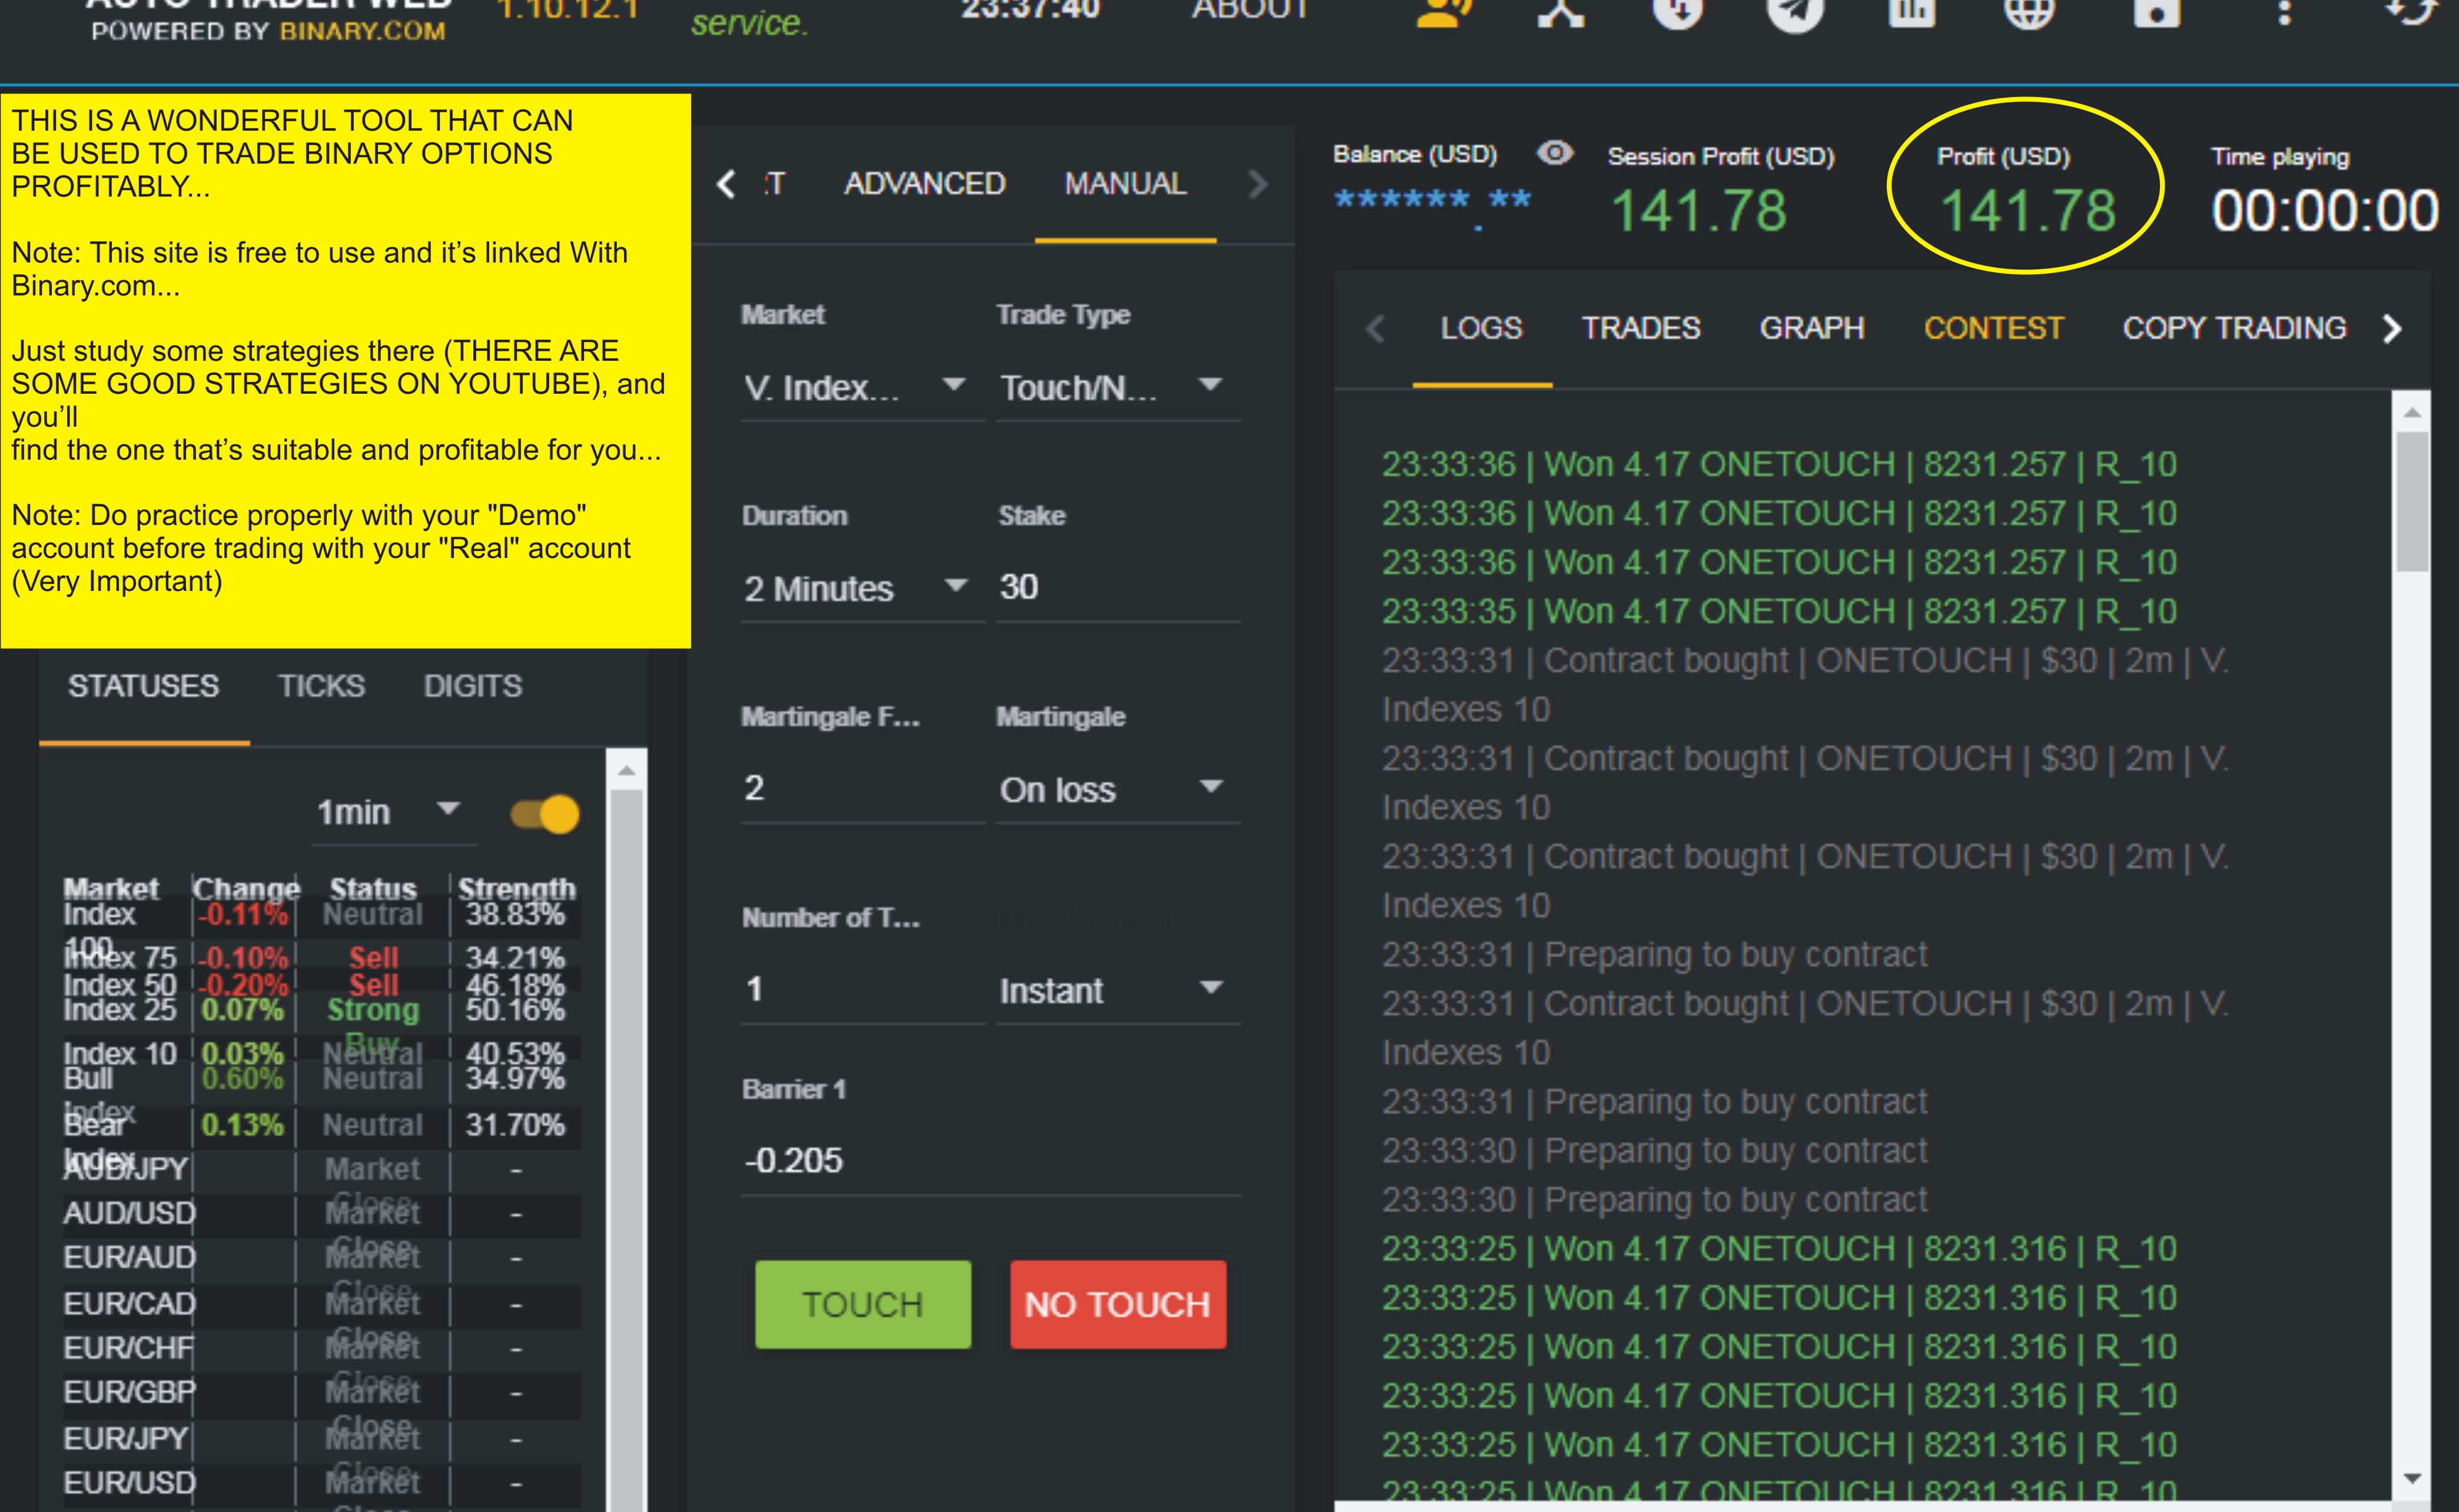Toggle balance visibility eye icon
Image resolution: width=2459 pixels, height=1512 pixels.
[x=1555, y=153]
